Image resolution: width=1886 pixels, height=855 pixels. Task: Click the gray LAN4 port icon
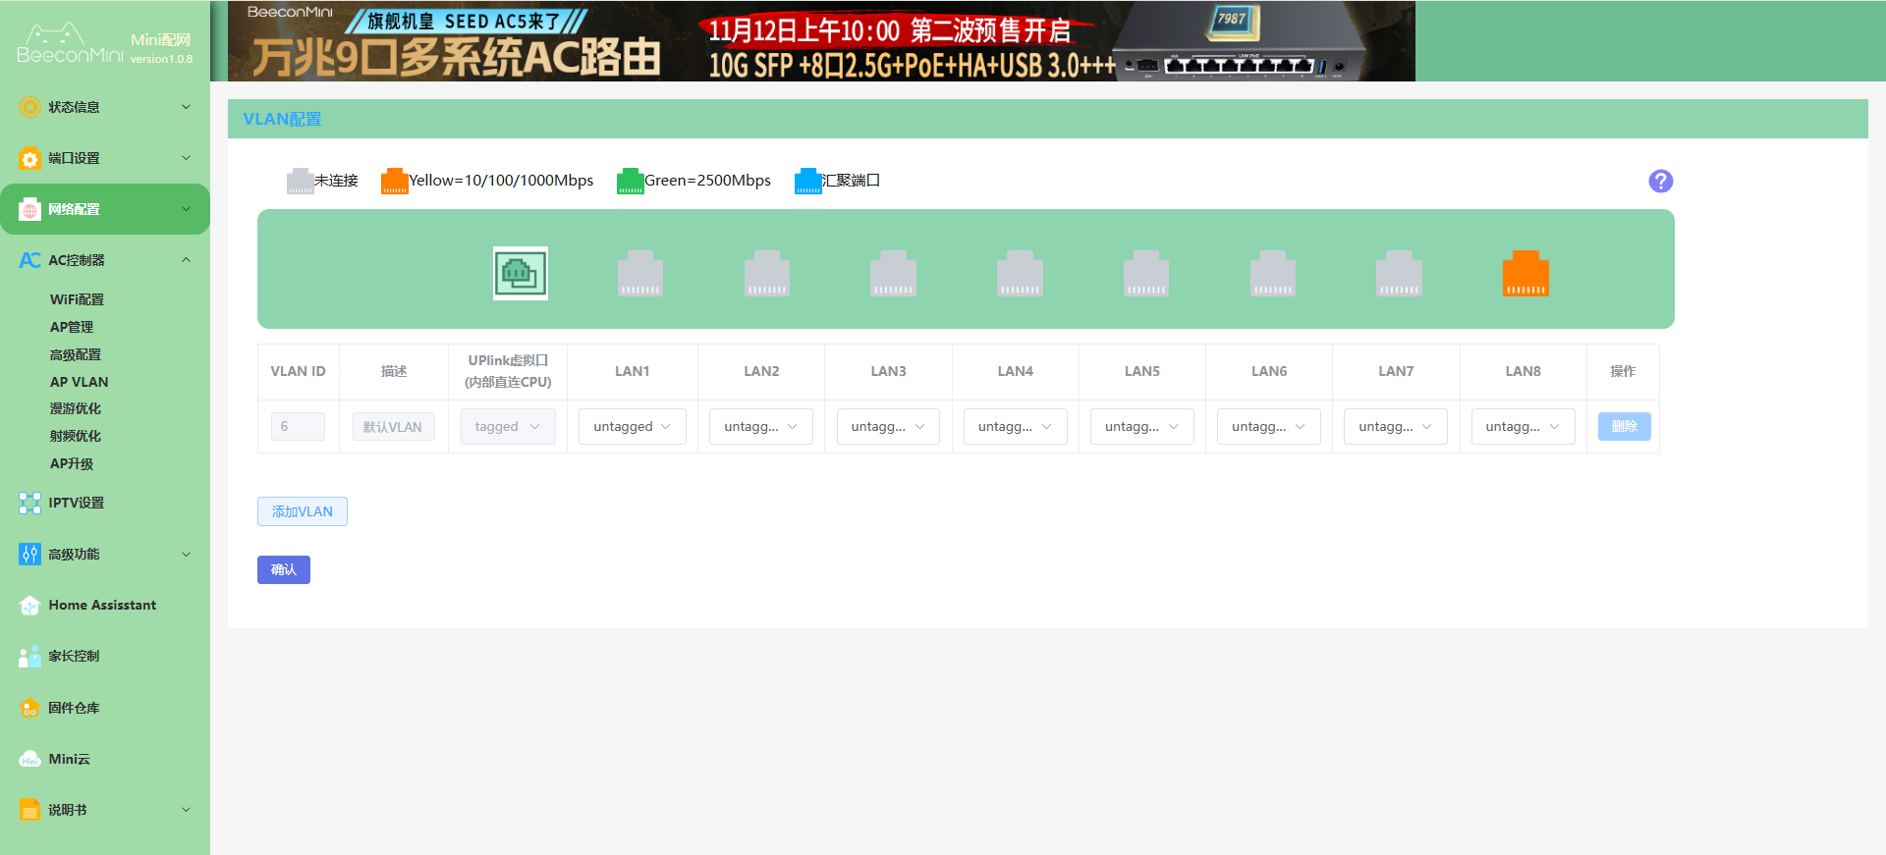coord(1020,274)
